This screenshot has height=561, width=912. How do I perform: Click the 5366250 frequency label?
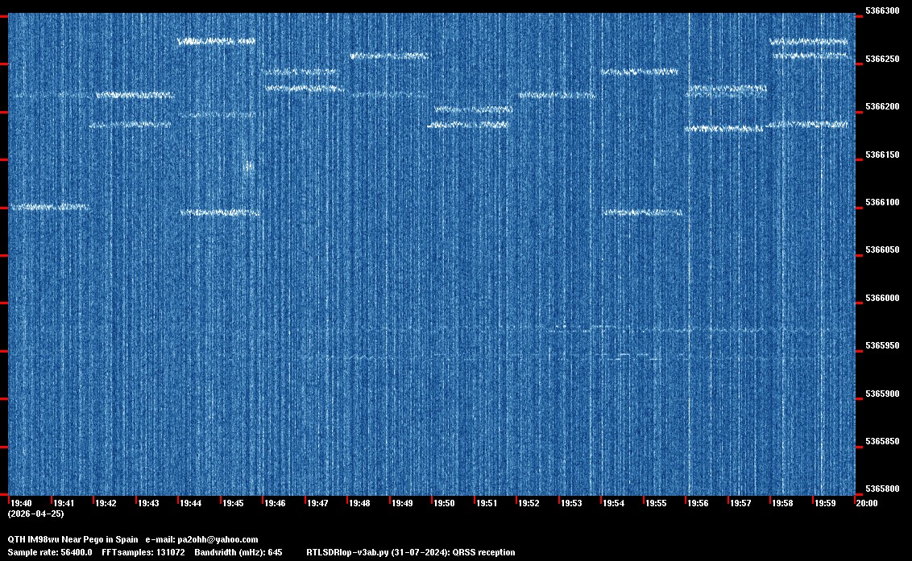(882, 59)
